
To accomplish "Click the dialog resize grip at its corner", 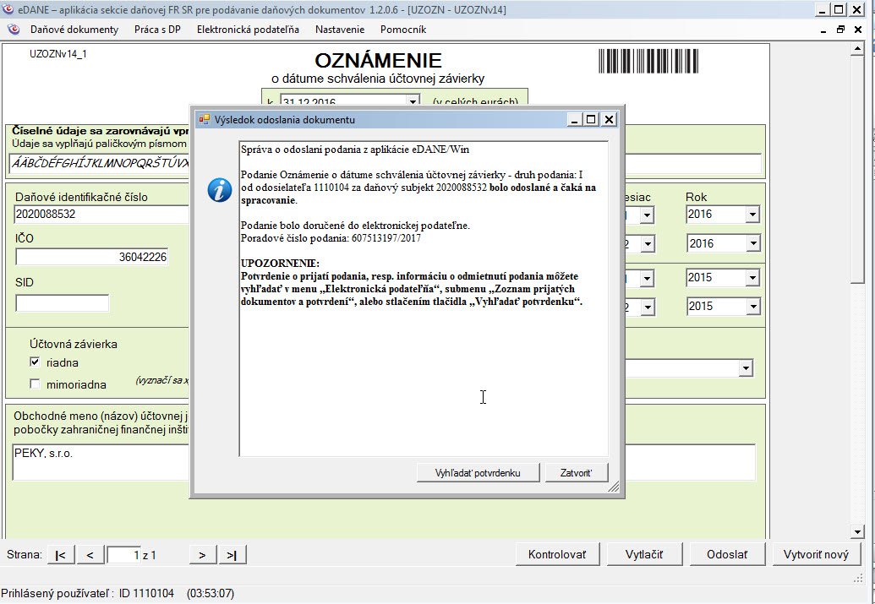I will [613, 487].
